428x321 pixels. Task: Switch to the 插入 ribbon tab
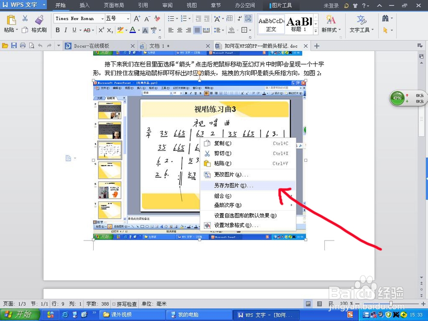point(84,6)
